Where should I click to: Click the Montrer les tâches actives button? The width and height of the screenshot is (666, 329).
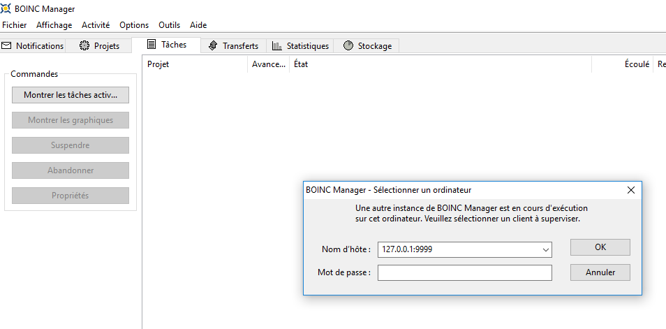(71, 95)
